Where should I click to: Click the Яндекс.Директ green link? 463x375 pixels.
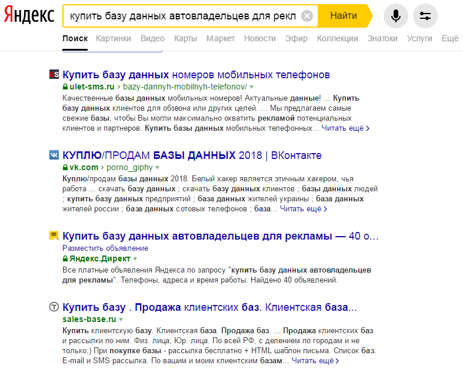coord(100,258)
